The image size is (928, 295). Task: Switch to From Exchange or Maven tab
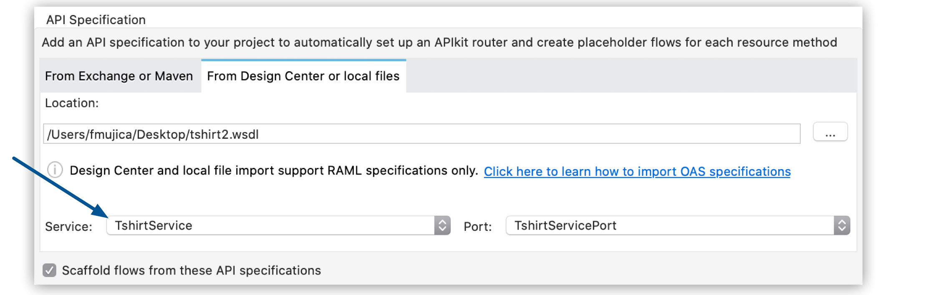pyautogui.click(x=119, y=76)
